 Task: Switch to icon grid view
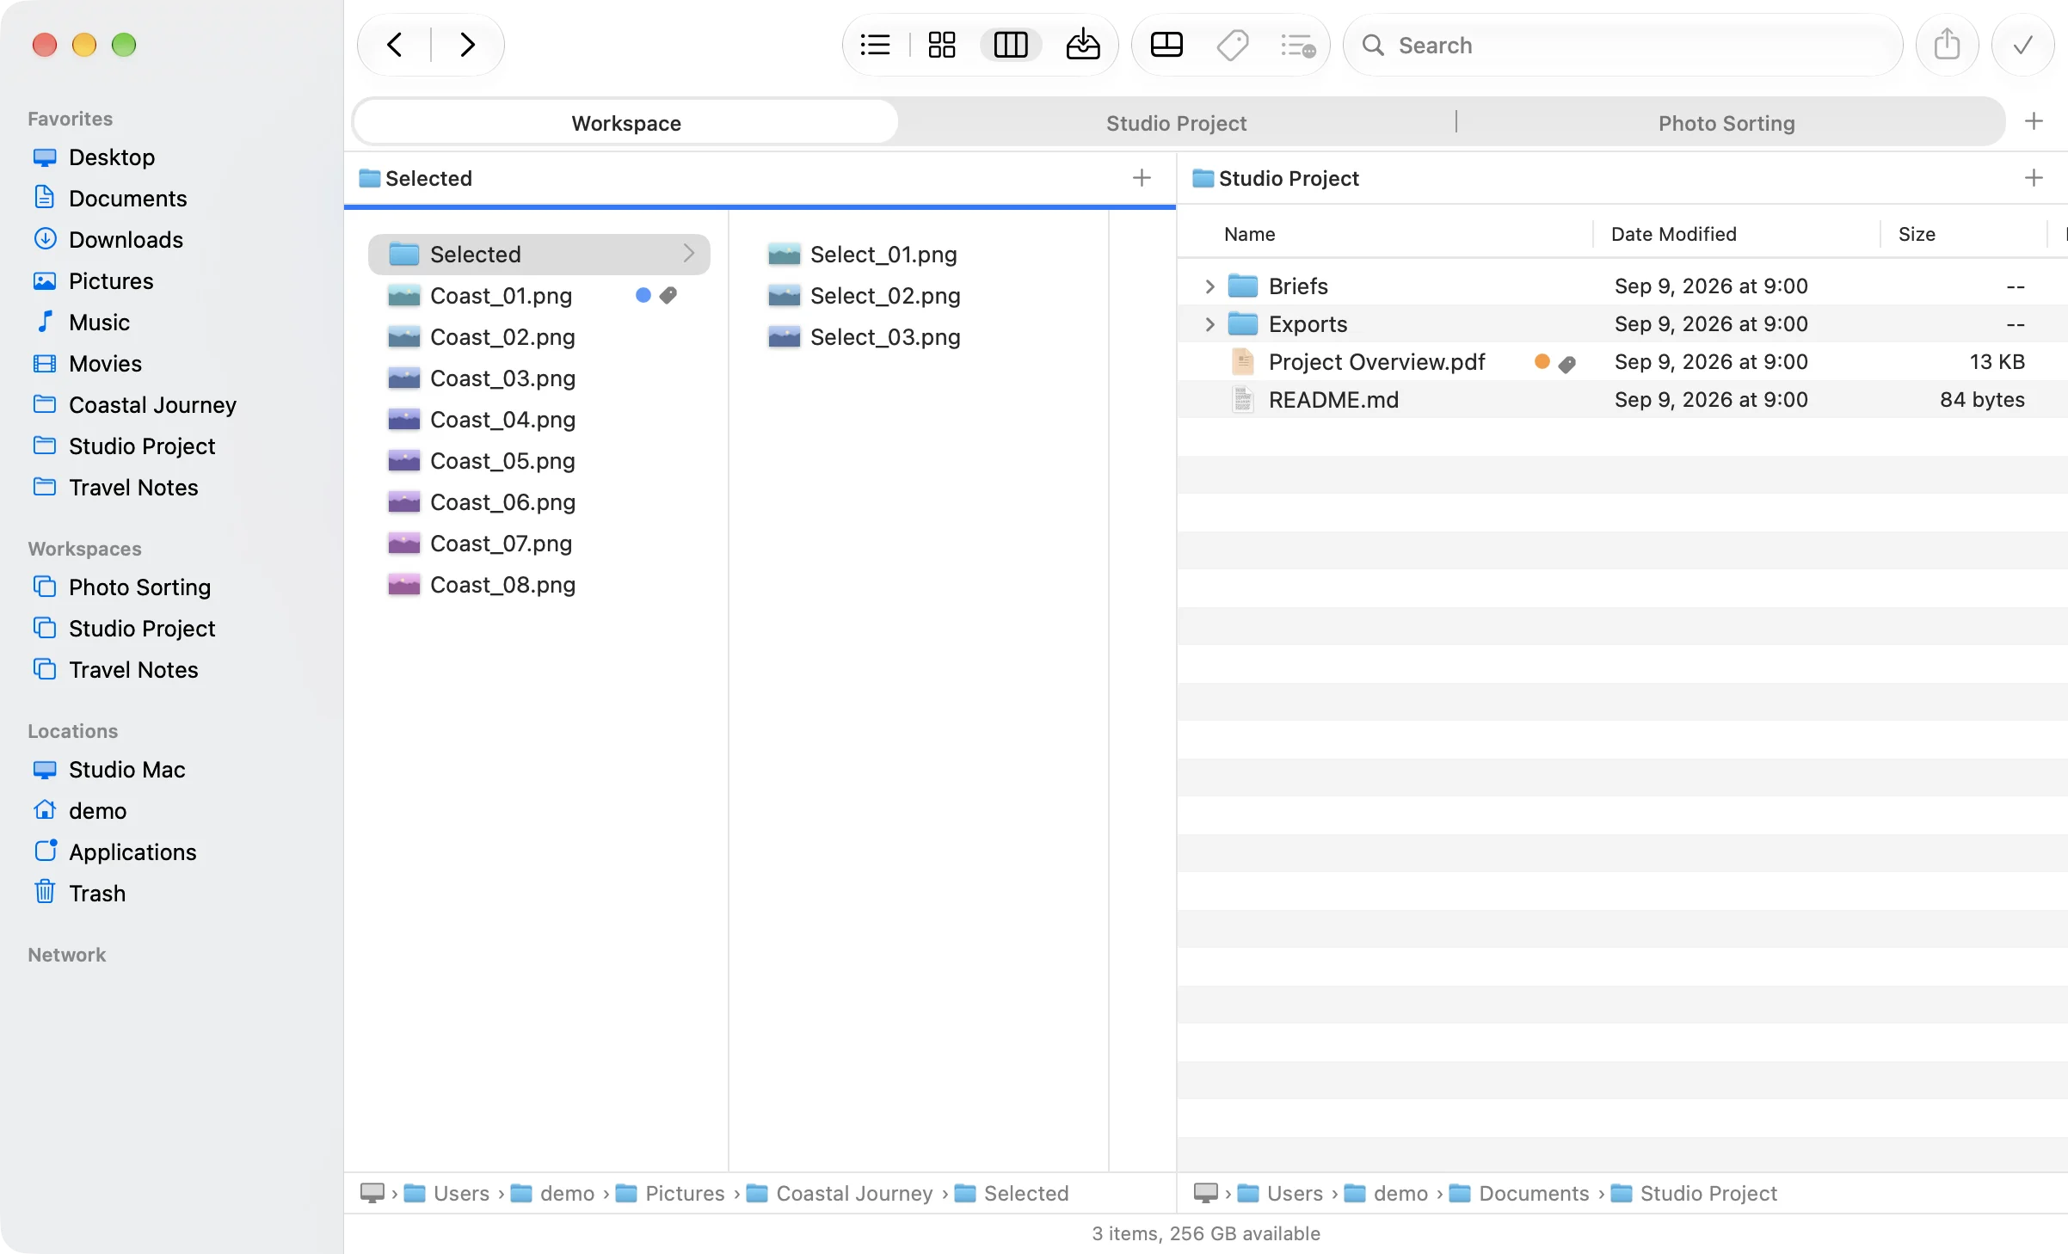[x=942, y=45]
